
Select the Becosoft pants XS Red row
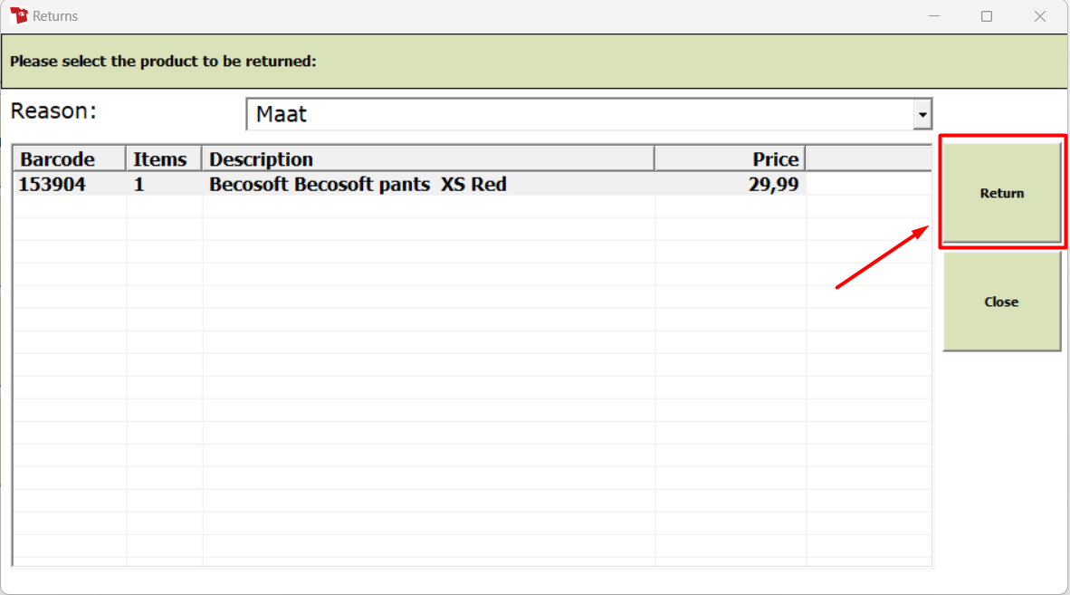[x=473, y=184]
